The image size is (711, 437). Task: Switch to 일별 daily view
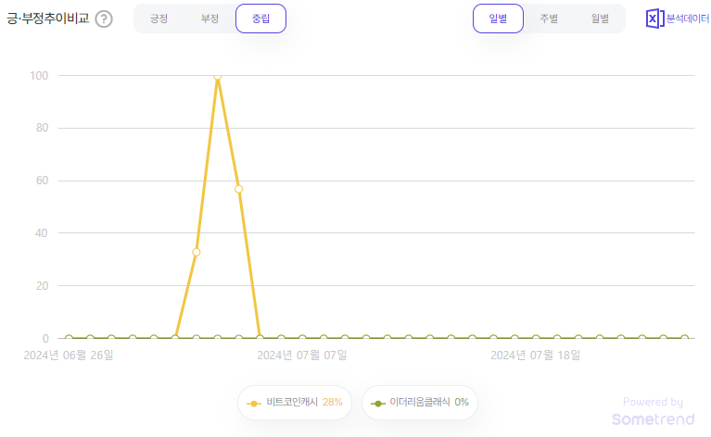498,19
